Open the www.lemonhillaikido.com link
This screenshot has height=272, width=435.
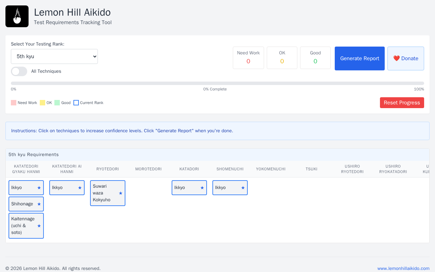[403, 268]
